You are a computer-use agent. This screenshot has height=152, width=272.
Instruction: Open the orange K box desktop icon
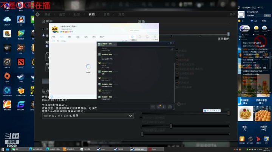coord(21,90)
